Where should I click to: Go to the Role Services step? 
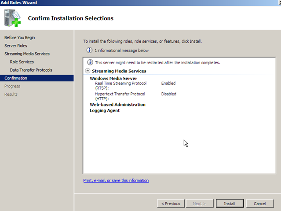tap(22, 62)
